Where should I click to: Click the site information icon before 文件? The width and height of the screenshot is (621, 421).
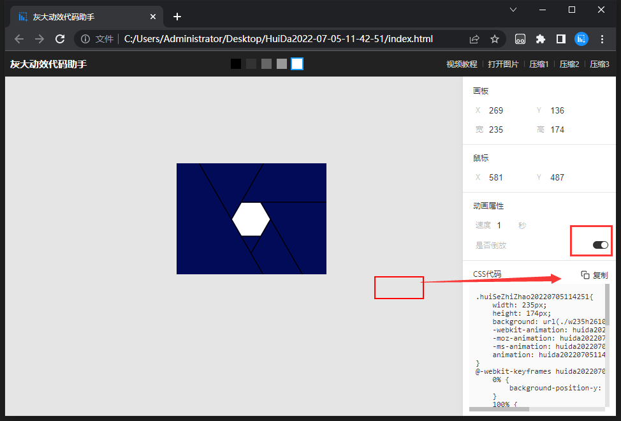85,39
